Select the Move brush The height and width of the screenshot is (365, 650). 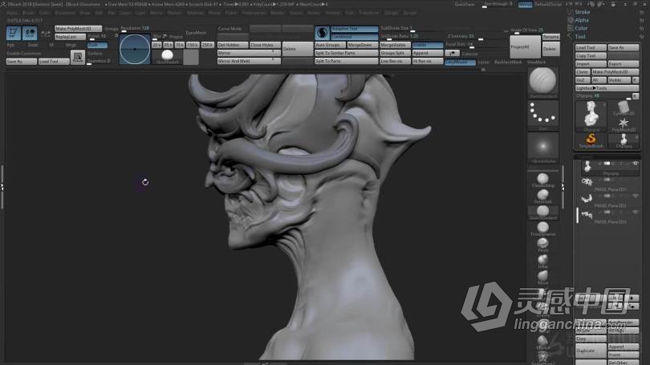click(542, 277)
